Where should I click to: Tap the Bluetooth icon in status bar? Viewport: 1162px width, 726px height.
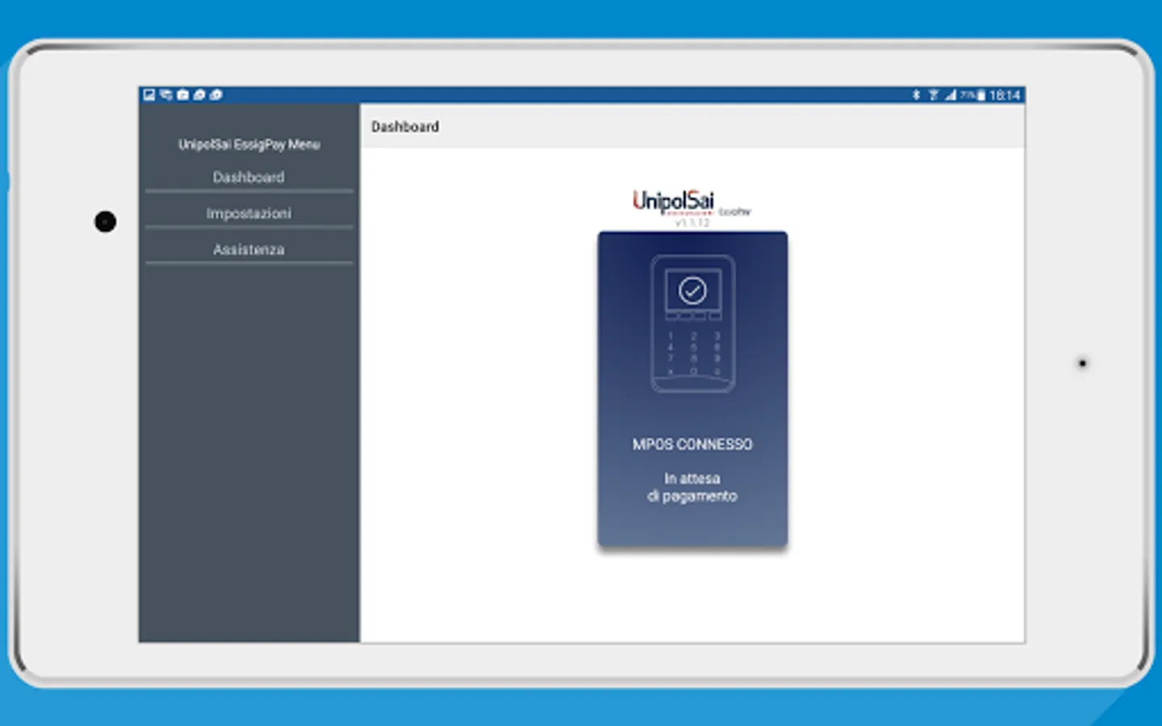916,95
